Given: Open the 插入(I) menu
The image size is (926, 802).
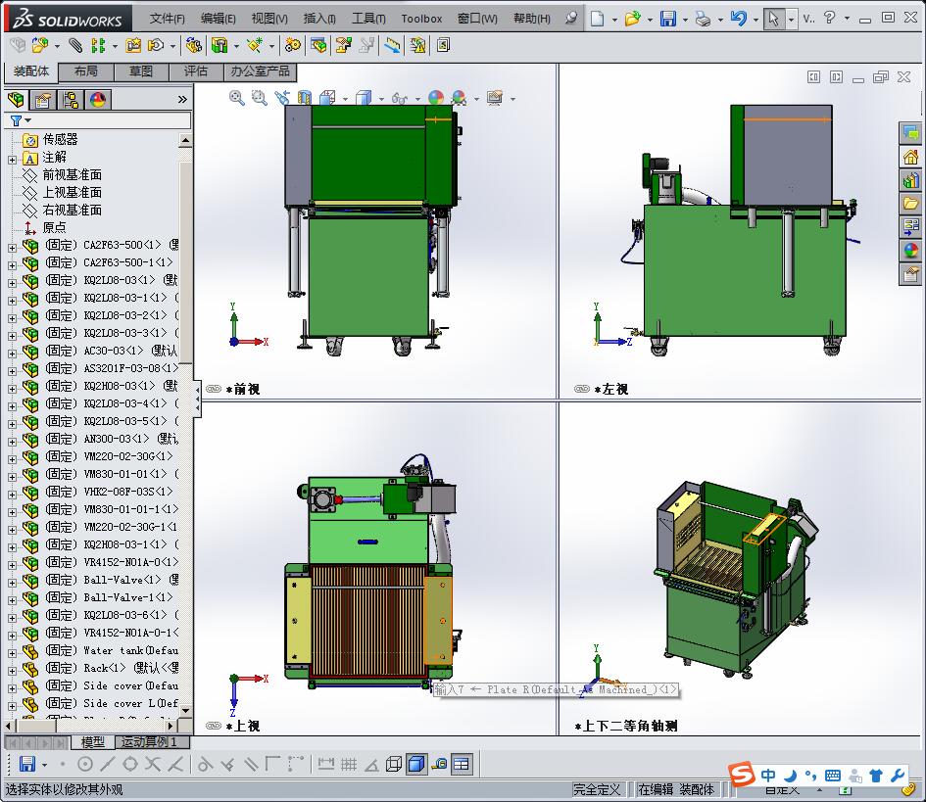Looking at the screenshot, I should click(319, 19).
